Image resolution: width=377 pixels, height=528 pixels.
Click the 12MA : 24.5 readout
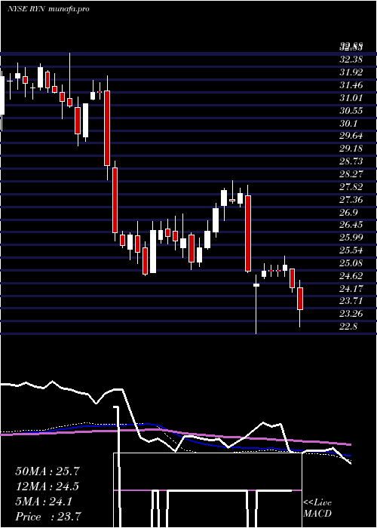coord(48,487)
